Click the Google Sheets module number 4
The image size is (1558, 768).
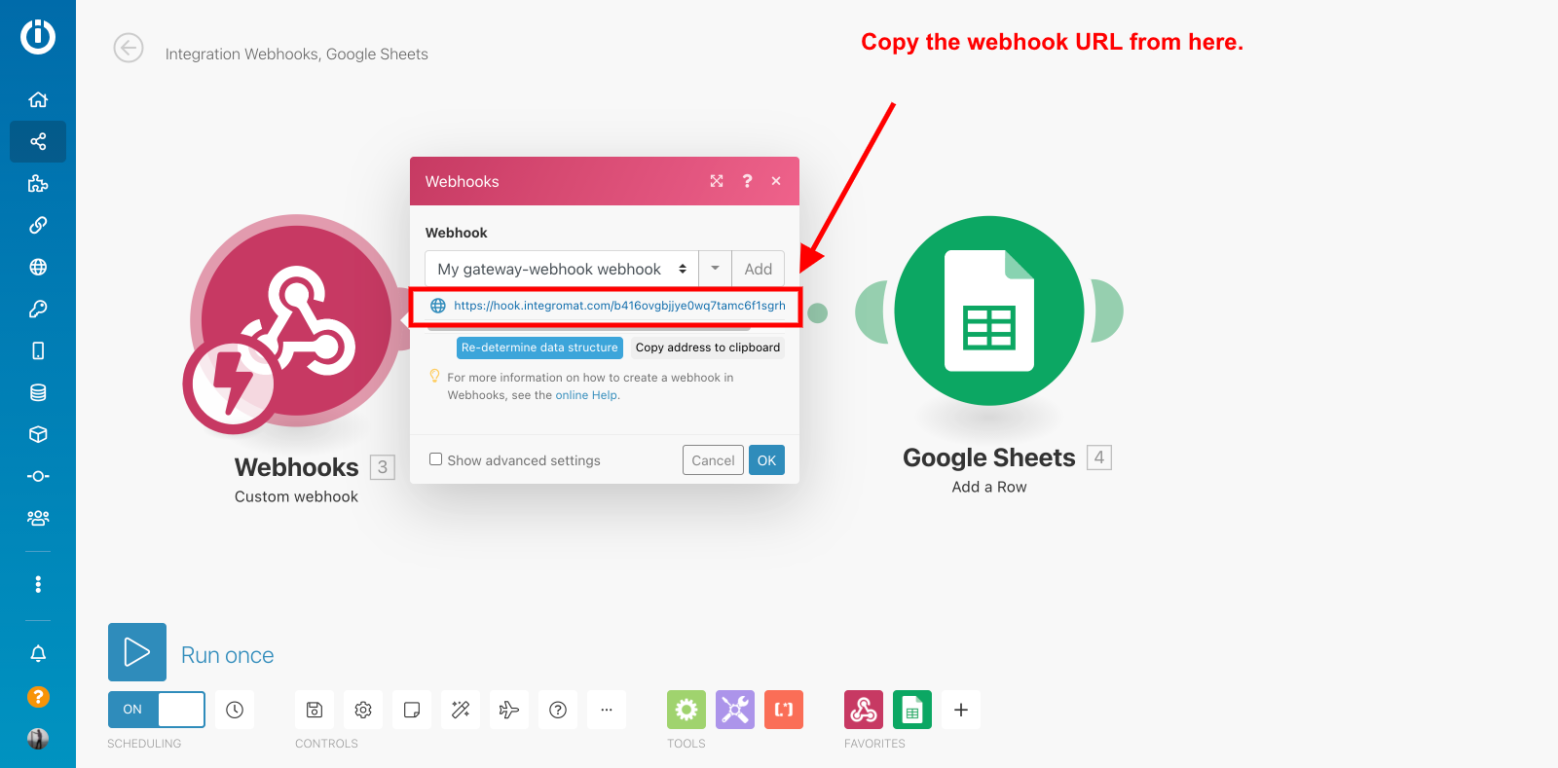1099,457
